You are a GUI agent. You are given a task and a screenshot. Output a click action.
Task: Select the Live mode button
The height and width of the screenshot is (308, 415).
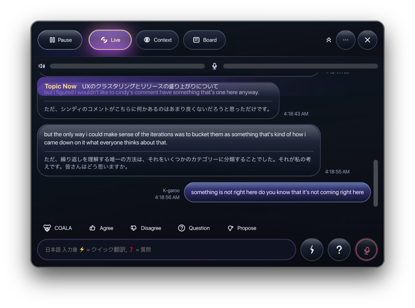click(x=110, y=40)
